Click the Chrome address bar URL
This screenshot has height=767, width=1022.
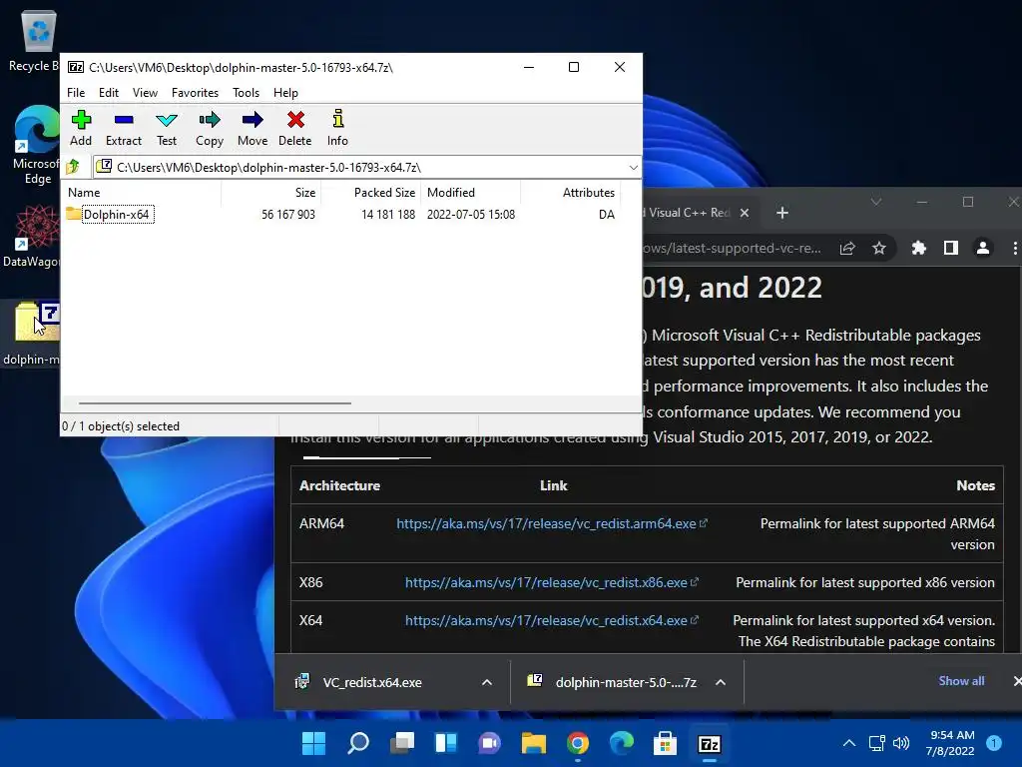click(732, 248)
